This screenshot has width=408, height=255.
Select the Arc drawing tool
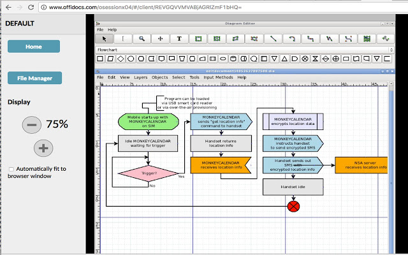(292, 38)
